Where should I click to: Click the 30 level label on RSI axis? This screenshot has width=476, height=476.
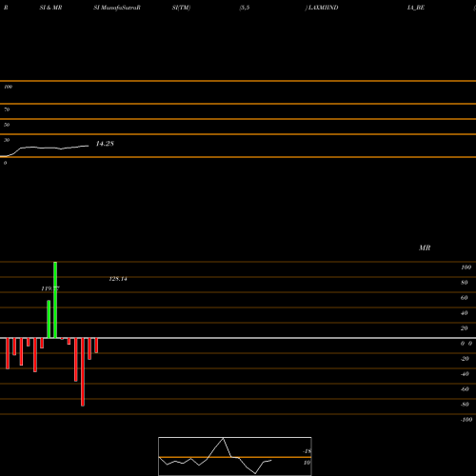(x=7, y=140)
